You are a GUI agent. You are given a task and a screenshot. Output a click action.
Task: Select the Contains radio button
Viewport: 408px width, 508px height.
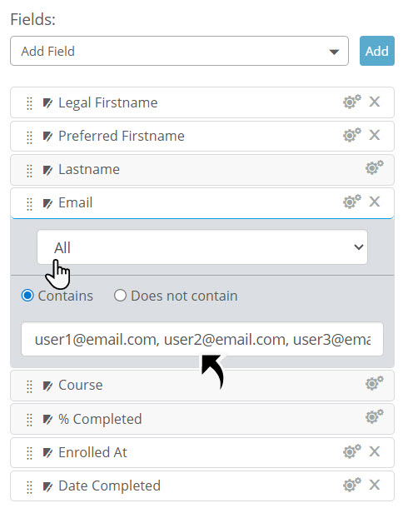(27, 296)
